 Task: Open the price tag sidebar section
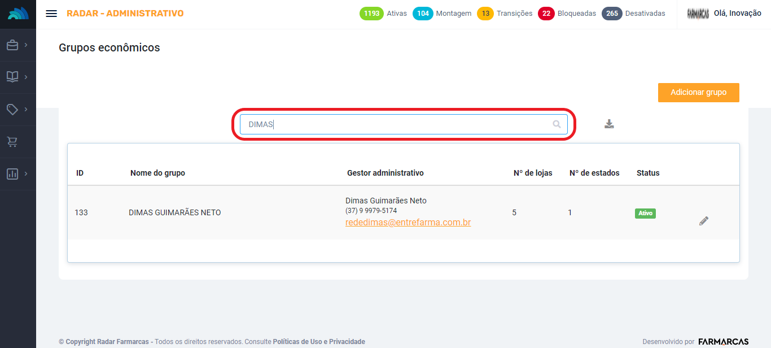12,109
